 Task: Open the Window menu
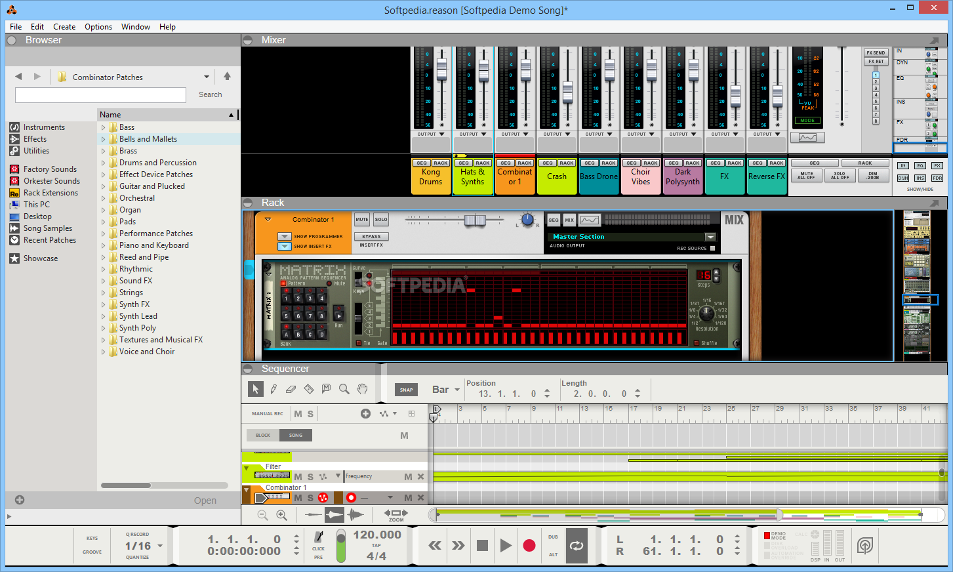tap(136, 27)
